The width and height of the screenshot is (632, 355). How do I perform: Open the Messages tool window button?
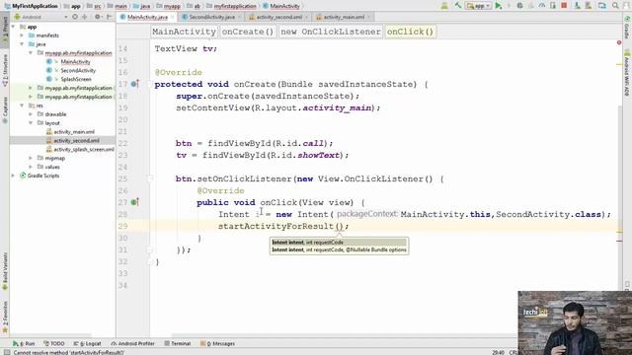[x=218, y=344]
